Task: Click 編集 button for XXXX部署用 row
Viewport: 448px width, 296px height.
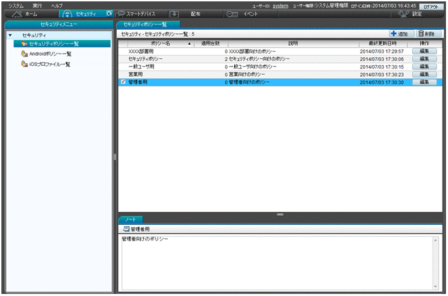Action: coord(424,52)
